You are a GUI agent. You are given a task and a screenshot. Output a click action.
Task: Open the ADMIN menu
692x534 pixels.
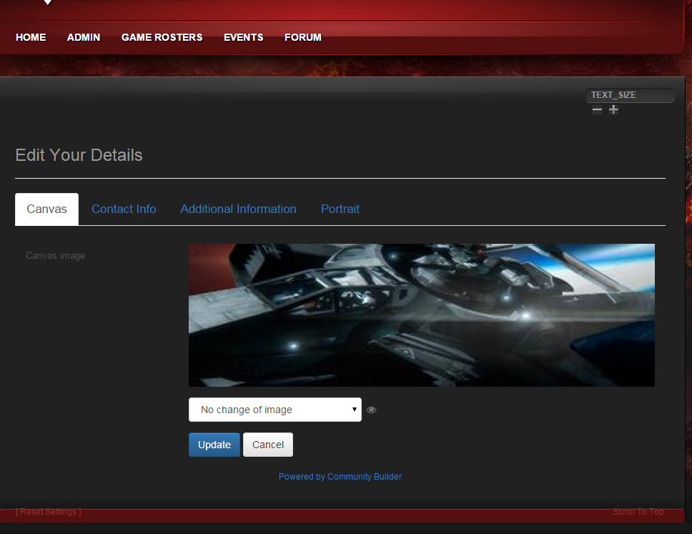pyautogui.click(x=84, y=37)
